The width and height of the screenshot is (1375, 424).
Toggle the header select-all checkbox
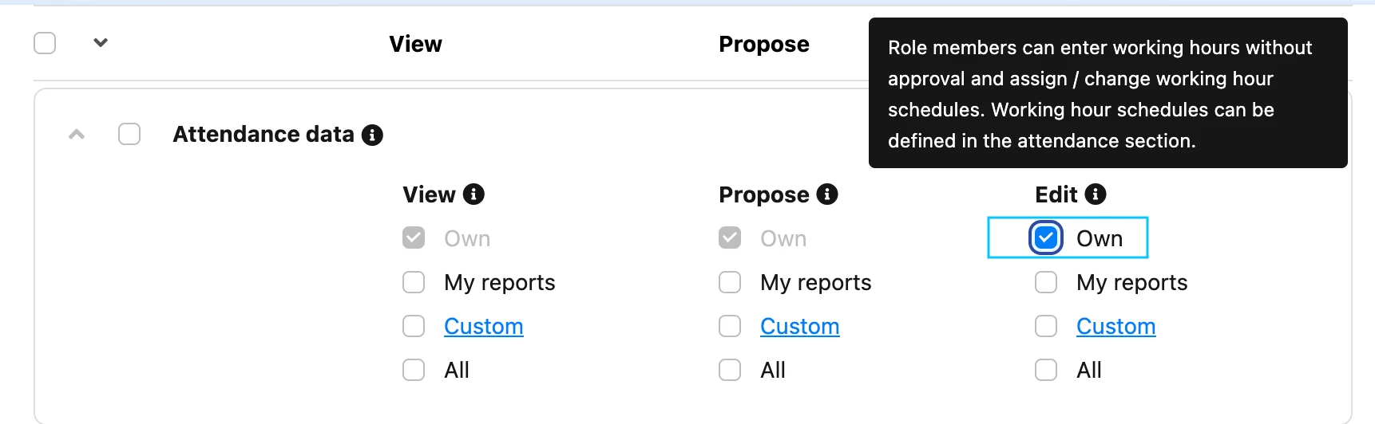click(x=45, y=43)
